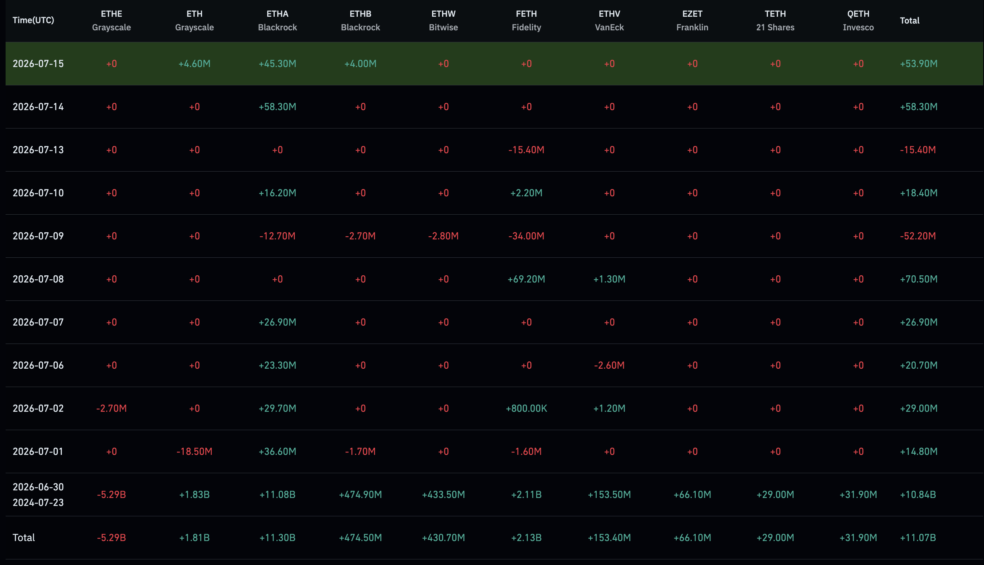Click the +2.13B FETH total
The height and width of the screenshot is (565, 984).
(526, 538)
